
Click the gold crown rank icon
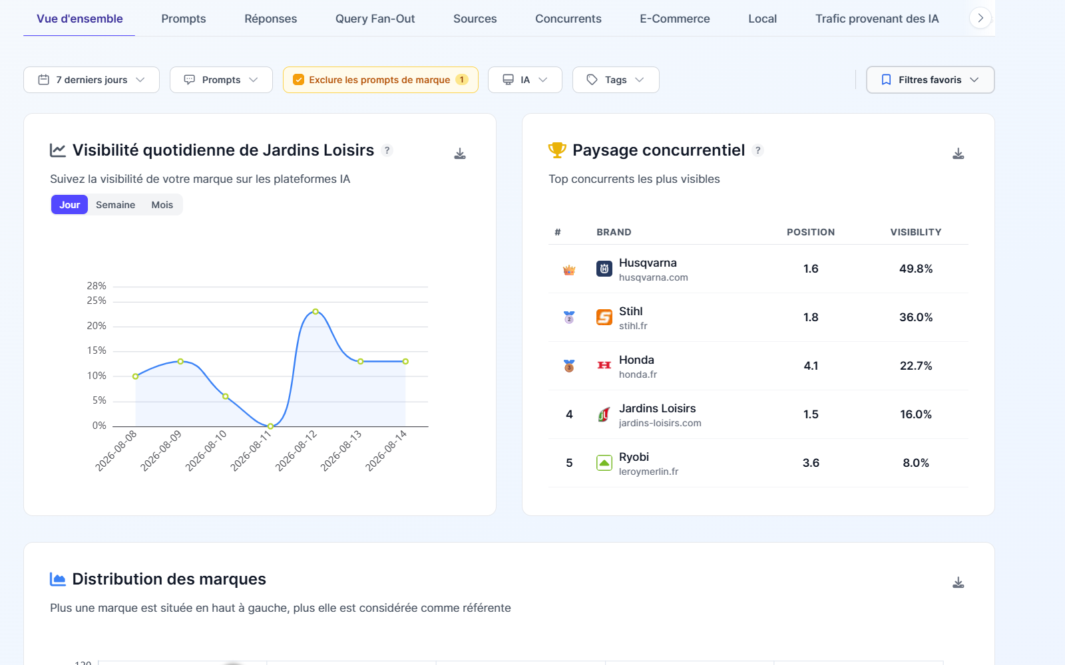tap(569, 269)
